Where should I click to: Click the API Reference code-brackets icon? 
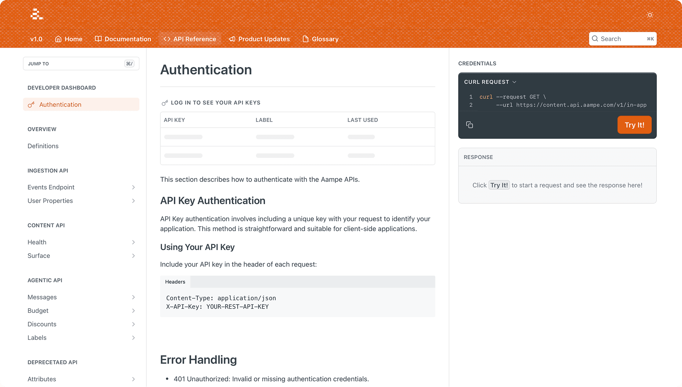[167, 39]
